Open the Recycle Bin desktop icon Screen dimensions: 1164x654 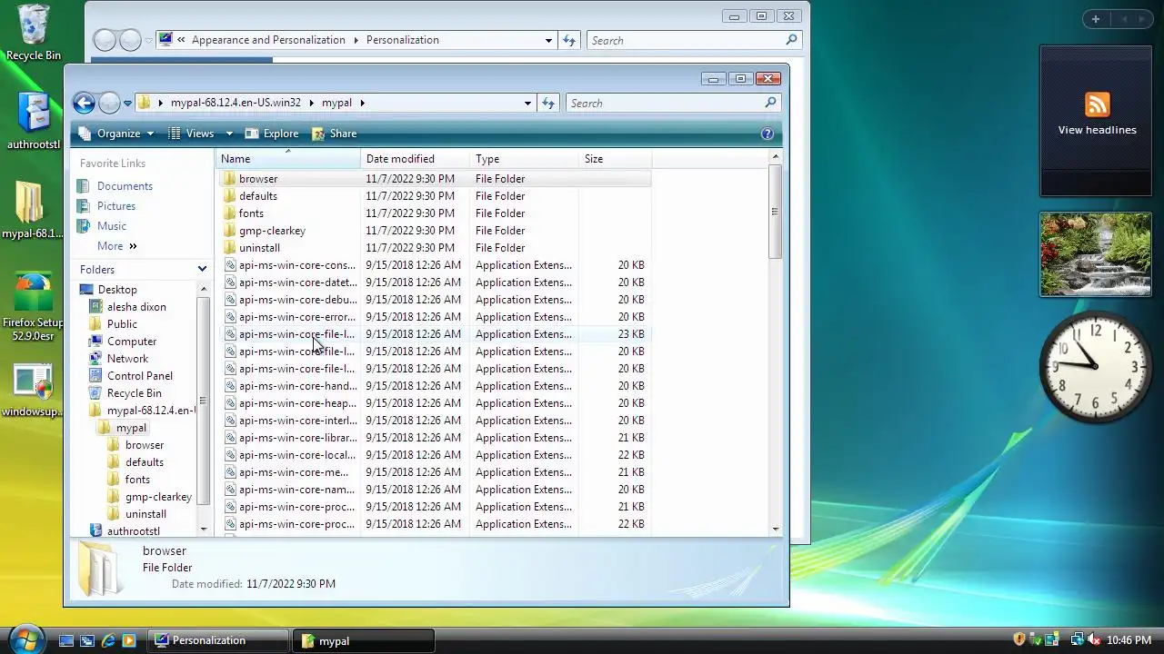(34, 33)
